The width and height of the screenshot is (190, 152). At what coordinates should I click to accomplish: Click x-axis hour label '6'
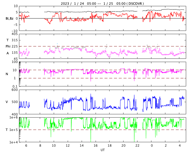pos(26,145)
